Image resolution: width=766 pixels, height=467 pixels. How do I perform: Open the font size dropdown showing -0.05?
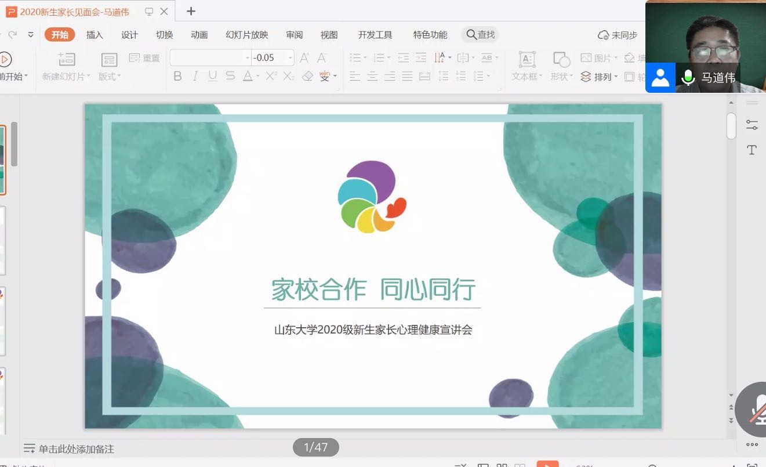290,57
